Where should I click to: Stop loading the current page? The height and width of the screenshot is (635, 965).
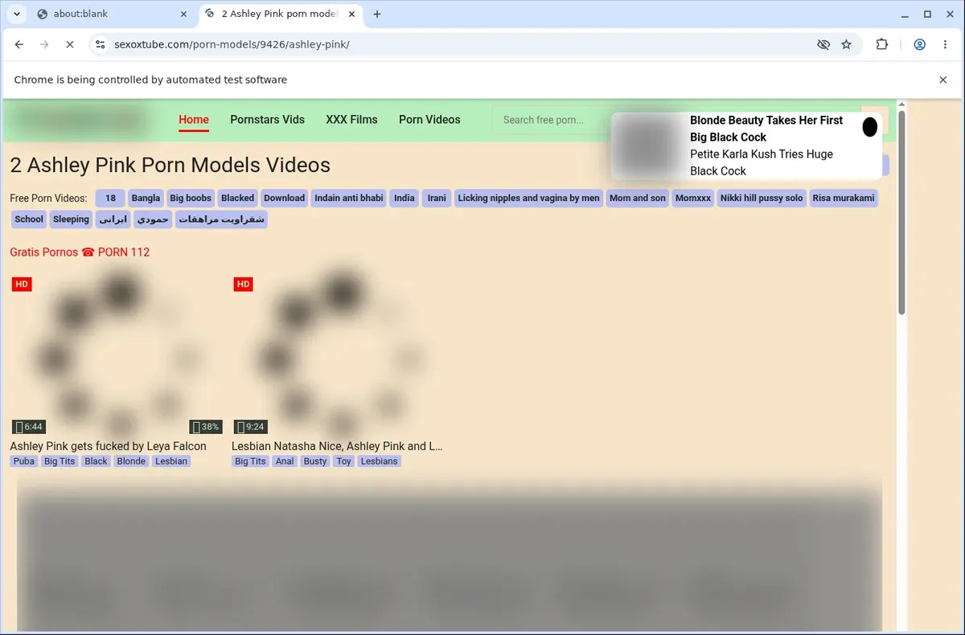click(x=69, y=44)
